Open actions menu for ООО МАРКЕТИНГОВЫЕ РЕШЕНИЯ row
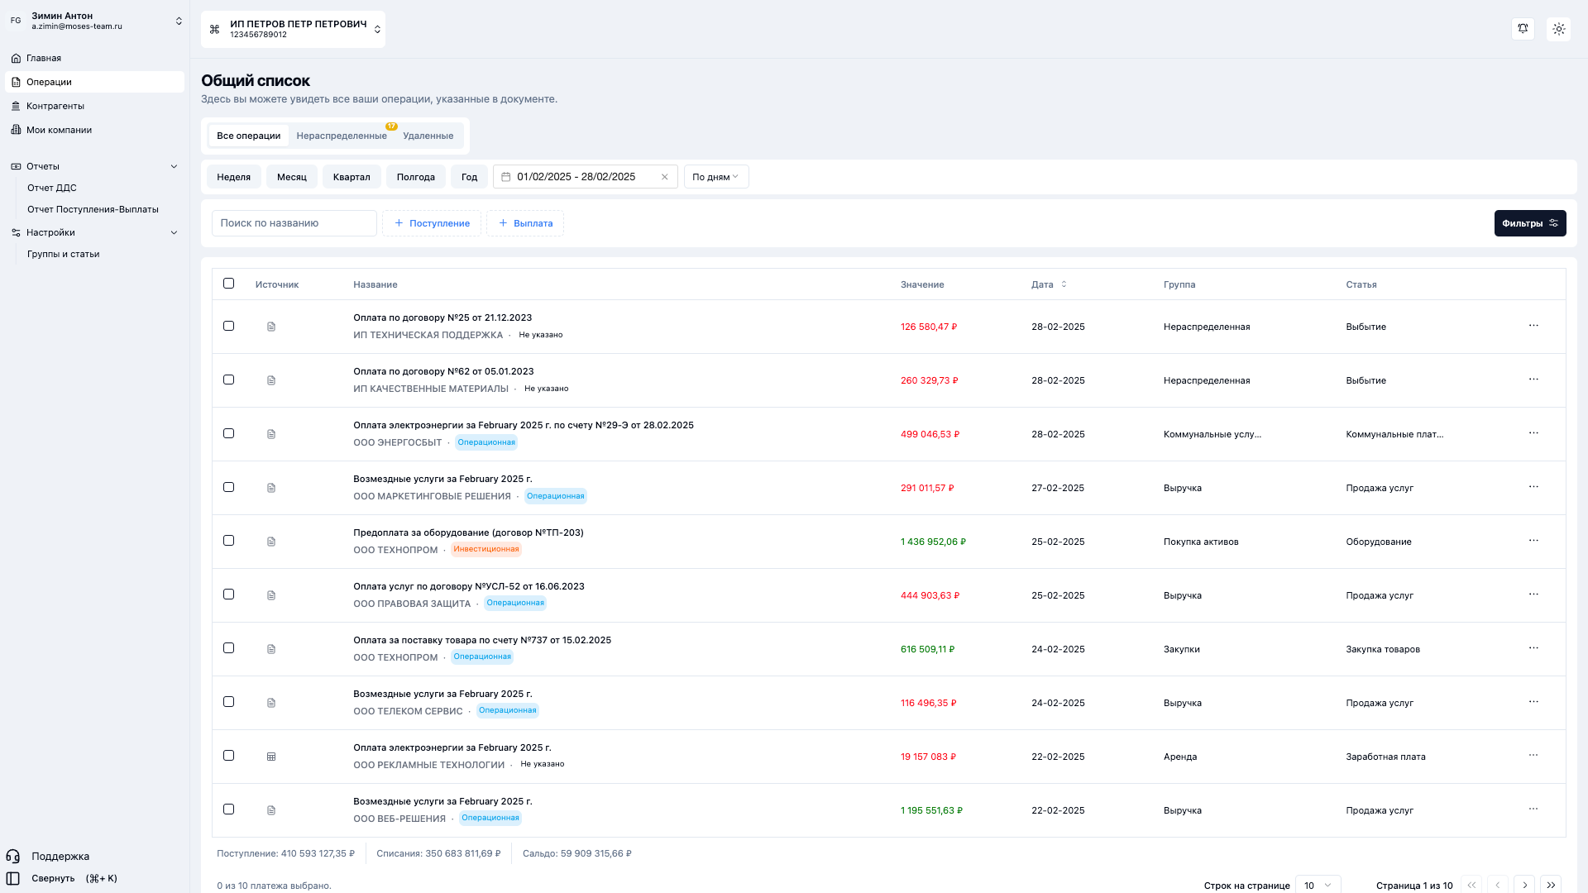The image size is (1588, 893). point(1533,487)
